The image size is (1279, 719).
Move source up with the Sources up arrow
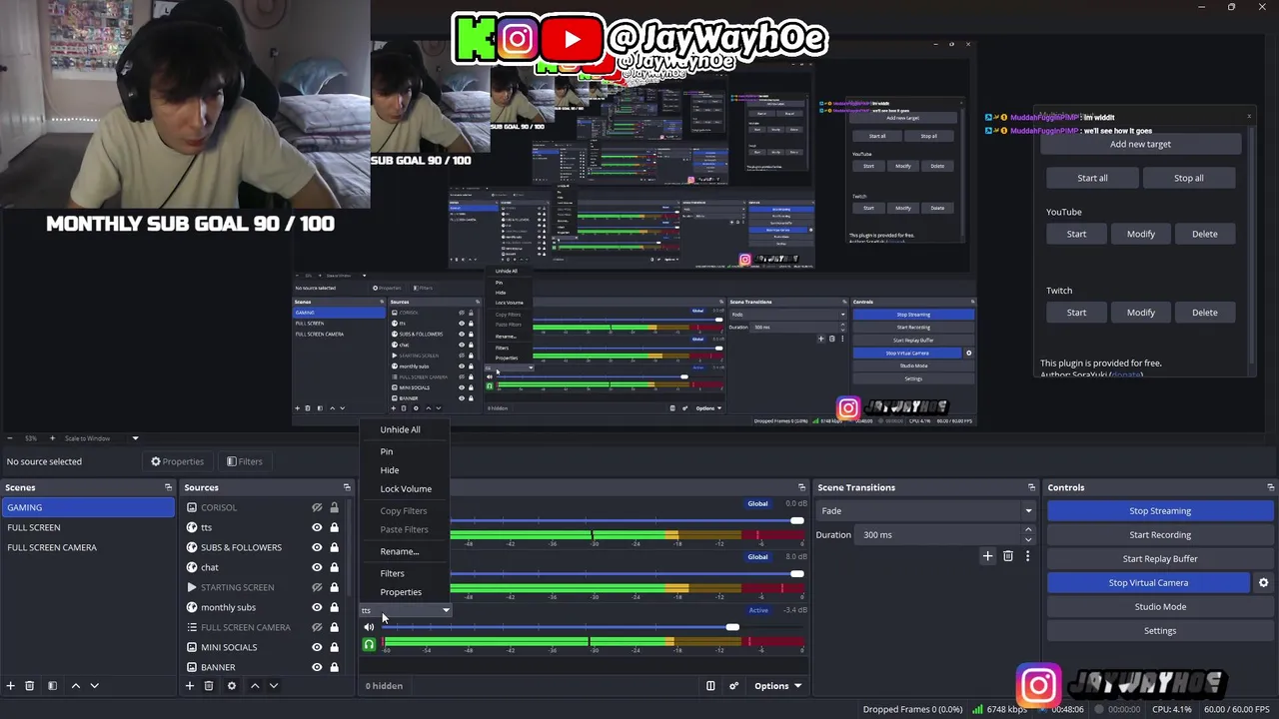click(255, 686)
